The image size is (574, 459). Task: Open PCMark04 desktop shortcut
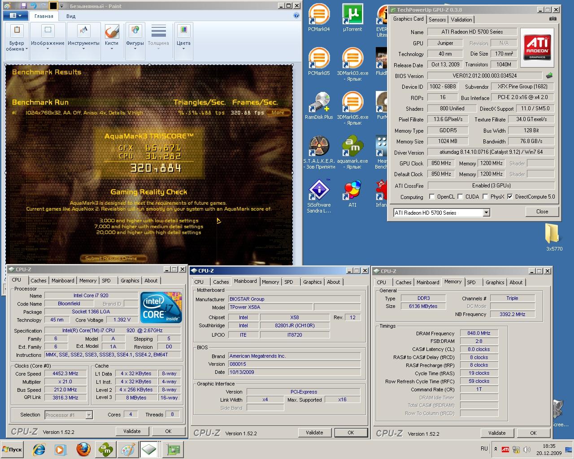coord(319,18)
